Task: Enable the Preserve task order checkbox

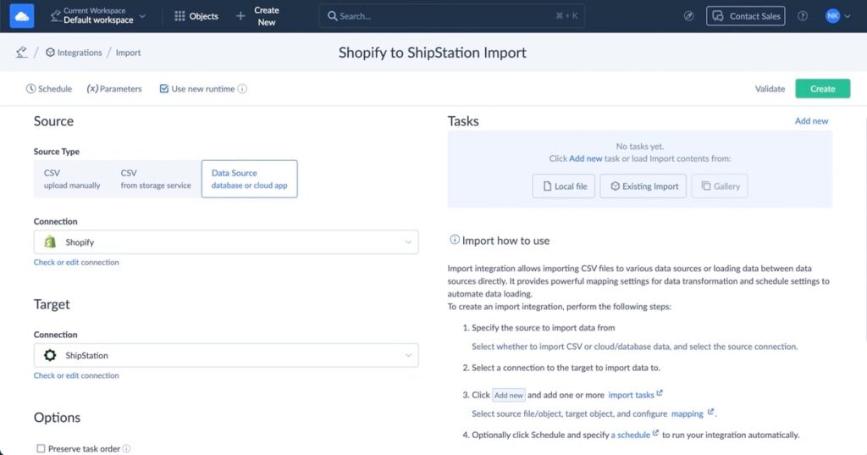Action: pos(41,449)
